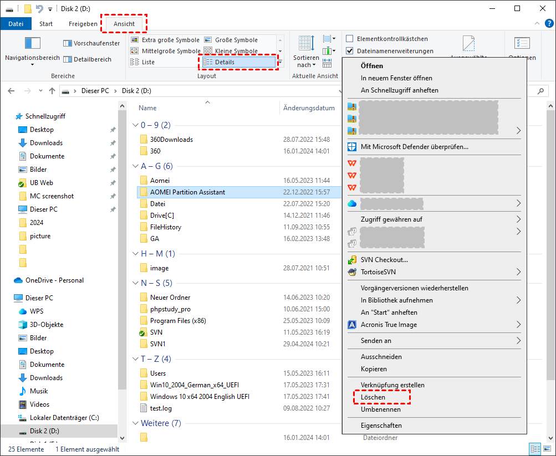
Task: Switch to the Start ribbon tab
Action: [x=46, y=24]
